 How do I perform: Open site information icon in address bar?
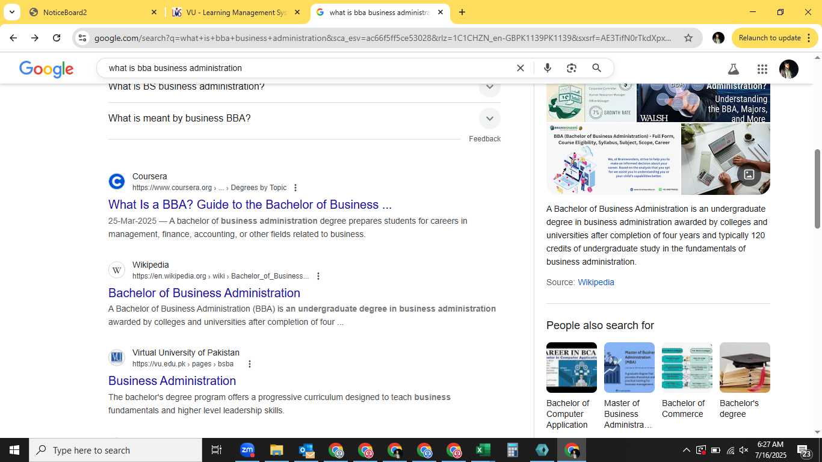coord(82,38)
